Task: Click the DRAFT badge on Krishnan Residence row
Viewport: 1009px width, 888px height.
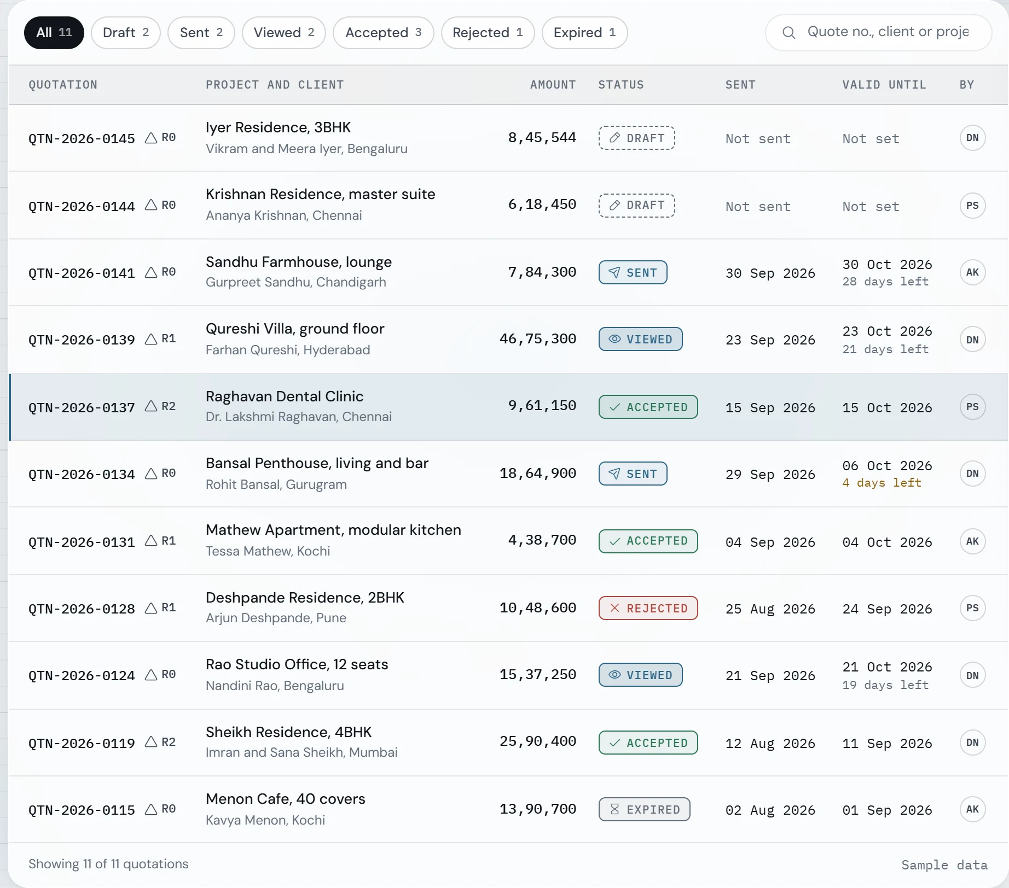Action: [637, 206]
